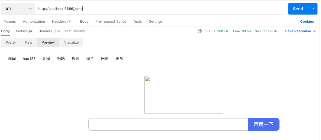Click the network globe icon

(200, 31)
